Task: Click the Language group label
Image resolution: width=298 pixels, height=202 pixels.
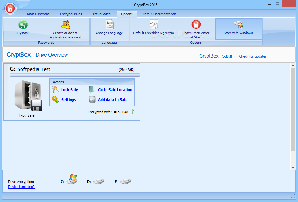Action: tap(109, 43)
